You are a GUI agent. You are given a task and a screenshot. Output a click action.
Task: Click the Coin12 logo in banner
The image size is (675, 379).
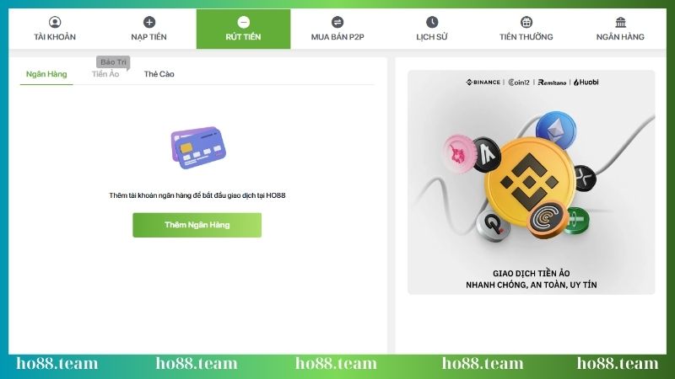519,82
